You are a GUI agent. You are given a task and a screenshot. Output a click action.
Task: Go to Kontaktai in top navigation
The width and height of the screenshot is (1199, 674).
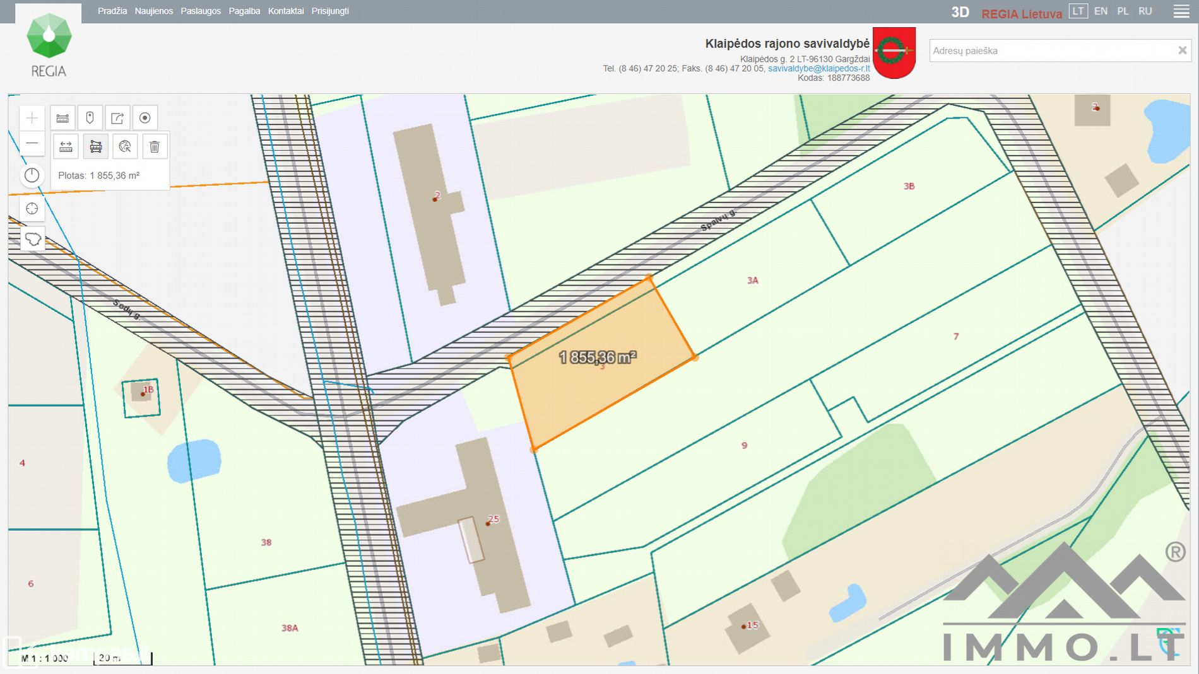285,11
